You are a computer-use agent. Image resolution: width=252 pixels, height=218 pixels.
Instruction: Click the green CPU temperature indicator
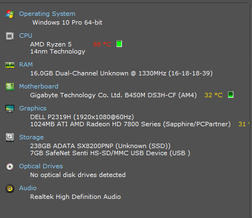tap(119, 44)
